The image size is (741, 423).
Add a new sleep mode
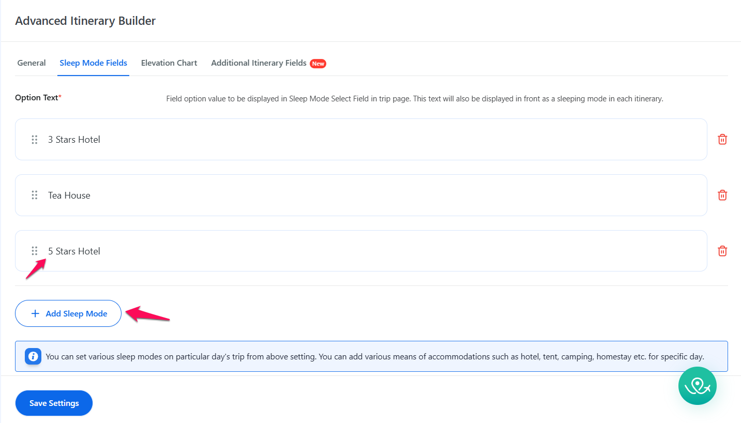68,313
